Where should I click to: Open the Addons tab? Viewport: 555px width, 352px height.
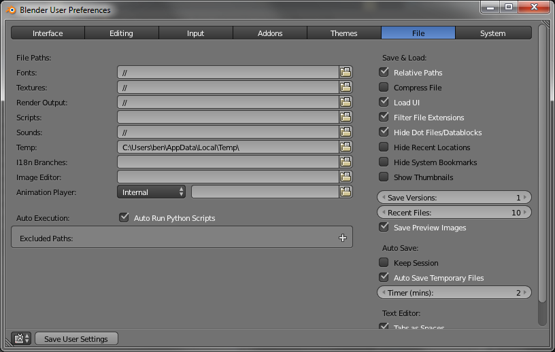coord(270,33)
